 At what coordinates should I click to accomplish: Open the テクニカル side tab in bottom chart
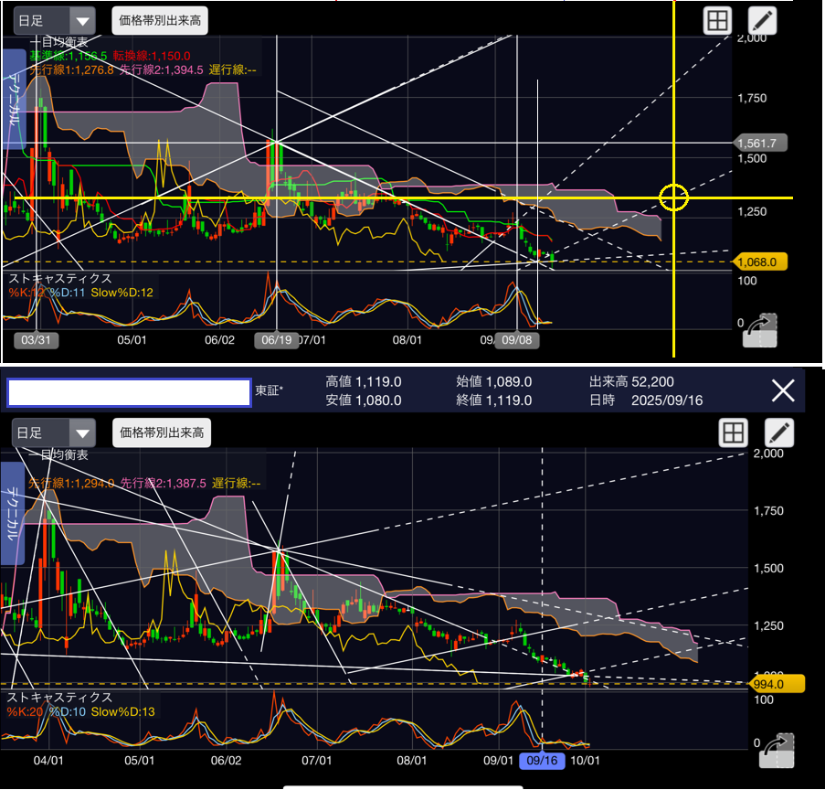tap(15, 512)
